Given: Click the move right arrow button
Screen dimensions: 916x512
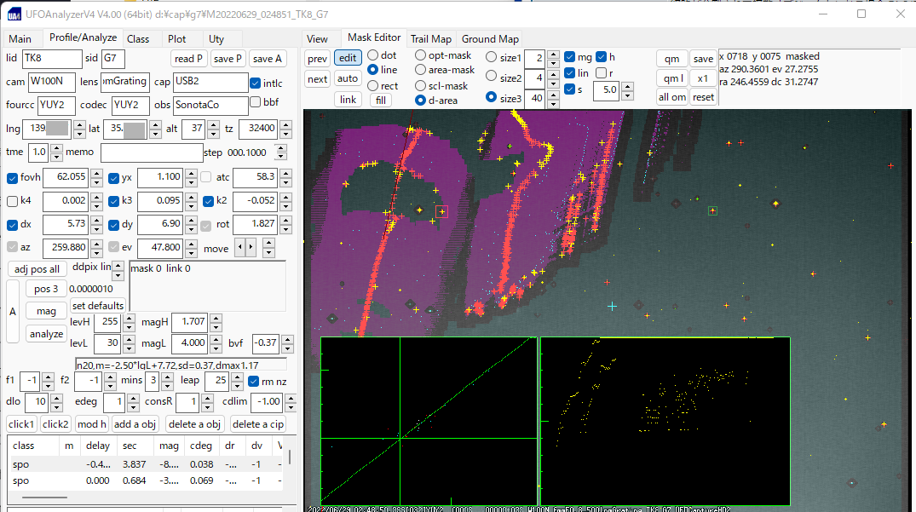Looking at the screenshot, I should tap(250, 248).
